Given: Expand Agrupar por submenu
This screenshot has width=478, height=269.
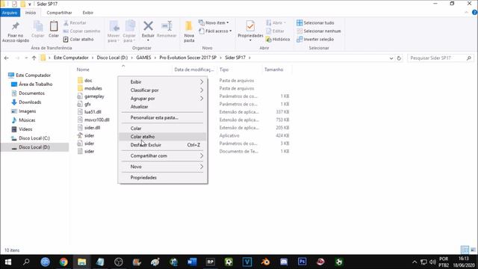Looking at the screenshot, I should (x=163, y=99).
